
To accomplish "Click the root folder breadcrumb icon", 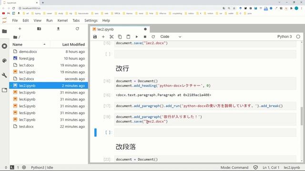I will [15, 37].
